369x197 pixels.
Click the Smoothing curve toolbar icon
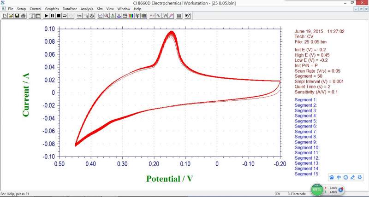pyautogui.click(x=152, y=16)
